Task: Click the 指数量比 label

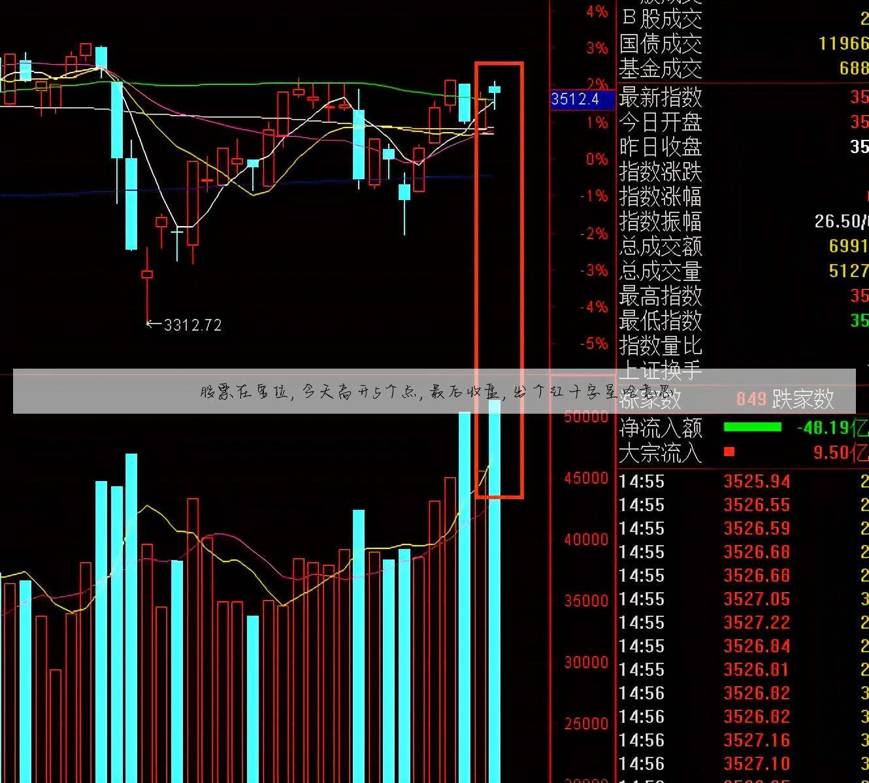Action: tap(661, 345)
